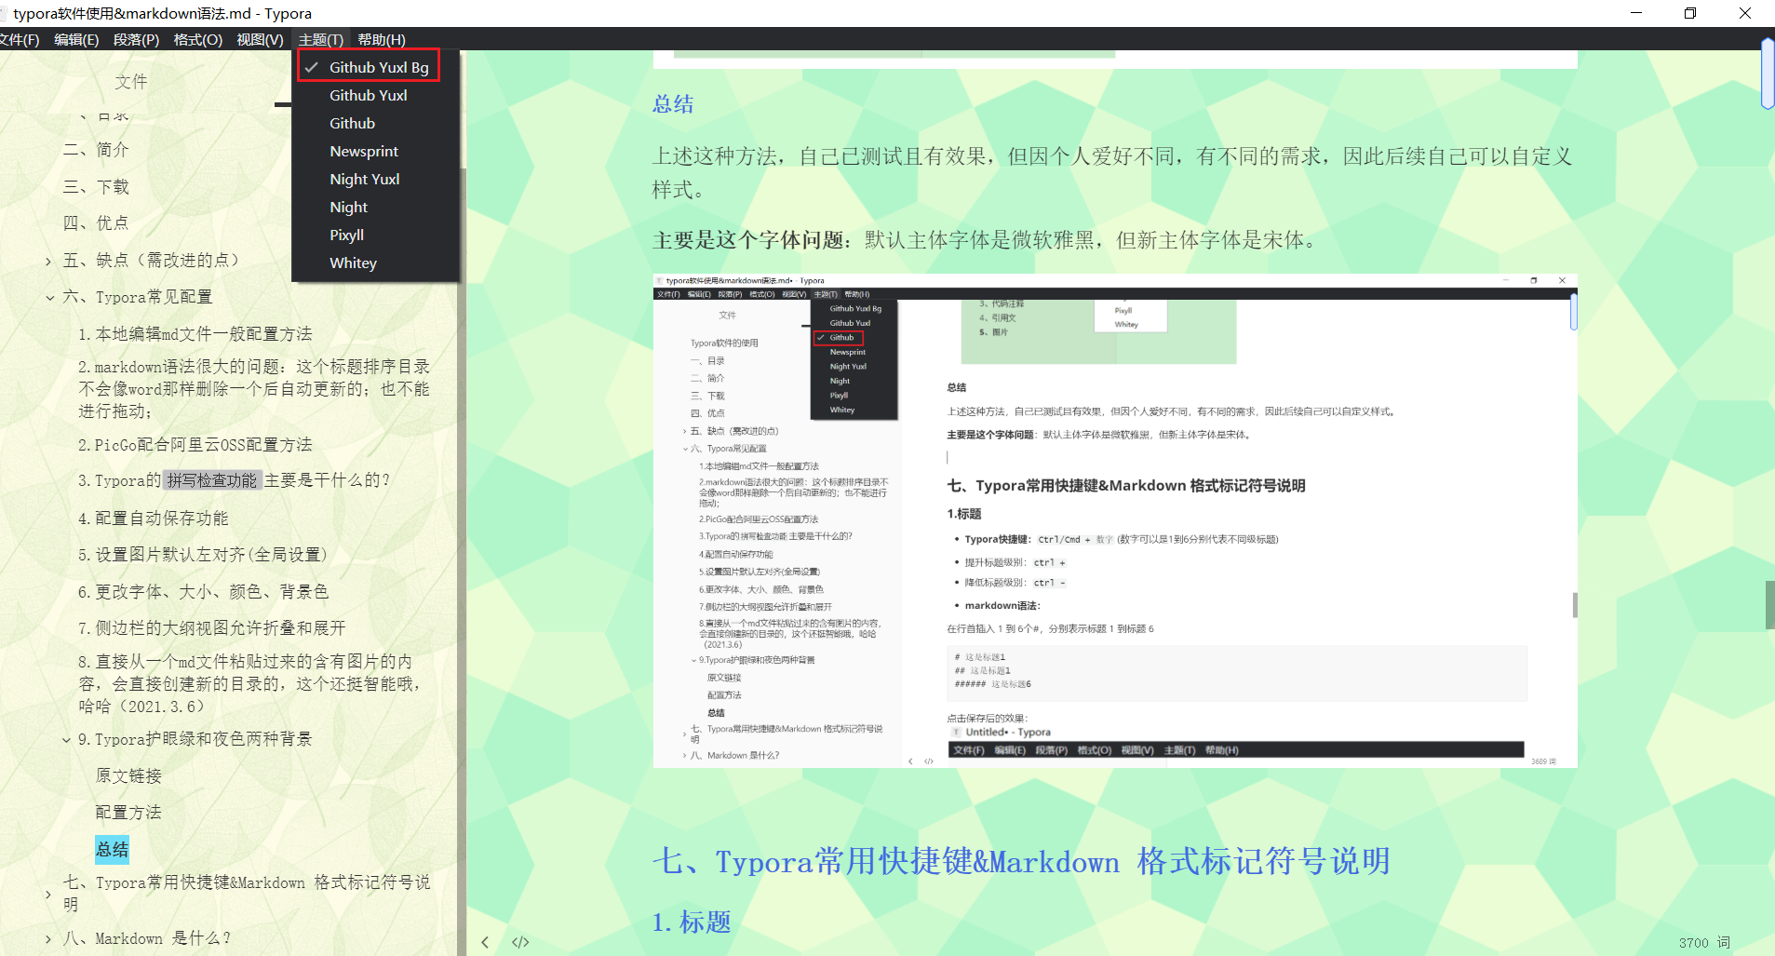1775x956 pixels.
Task: Go to 配置方法 in outline
Action: pos(128,813)
